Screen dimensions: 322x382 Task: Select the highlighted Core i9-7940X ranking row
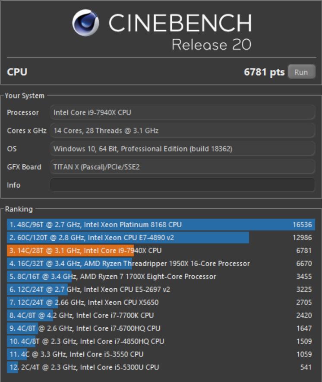click(x=161, y=251)
